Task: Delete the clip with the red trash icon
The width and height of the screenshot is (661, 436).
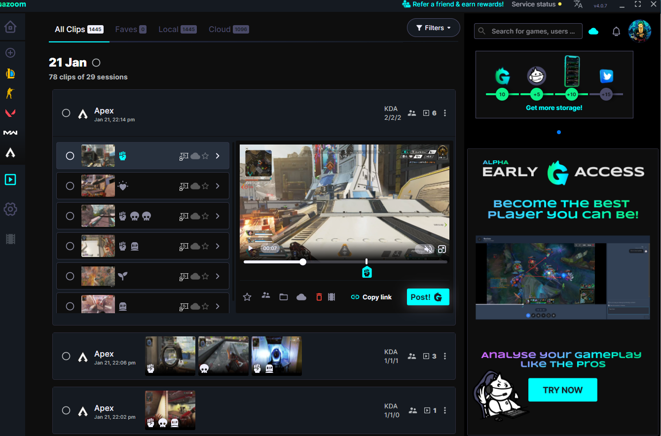Action: [319, 297]
